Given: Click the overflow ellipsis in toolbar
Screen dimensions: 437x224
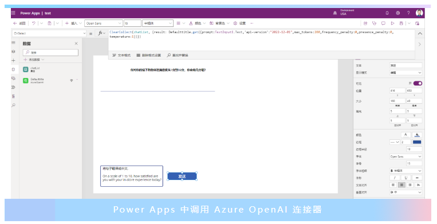Looking at the screenshot, I should click(251, 23).
